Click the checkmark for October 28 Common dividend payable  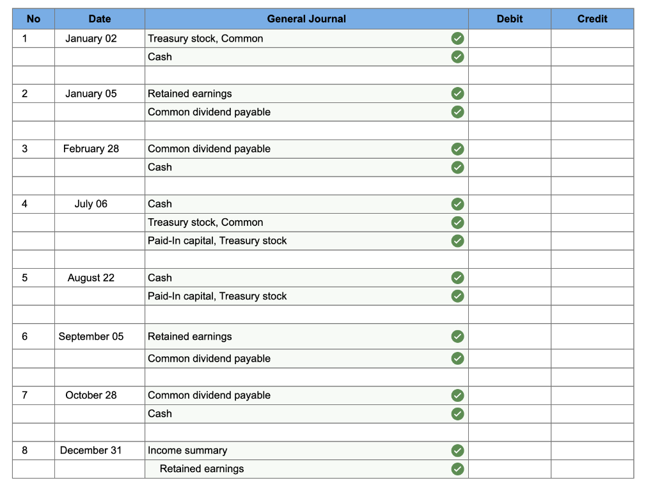click(457, 395)
